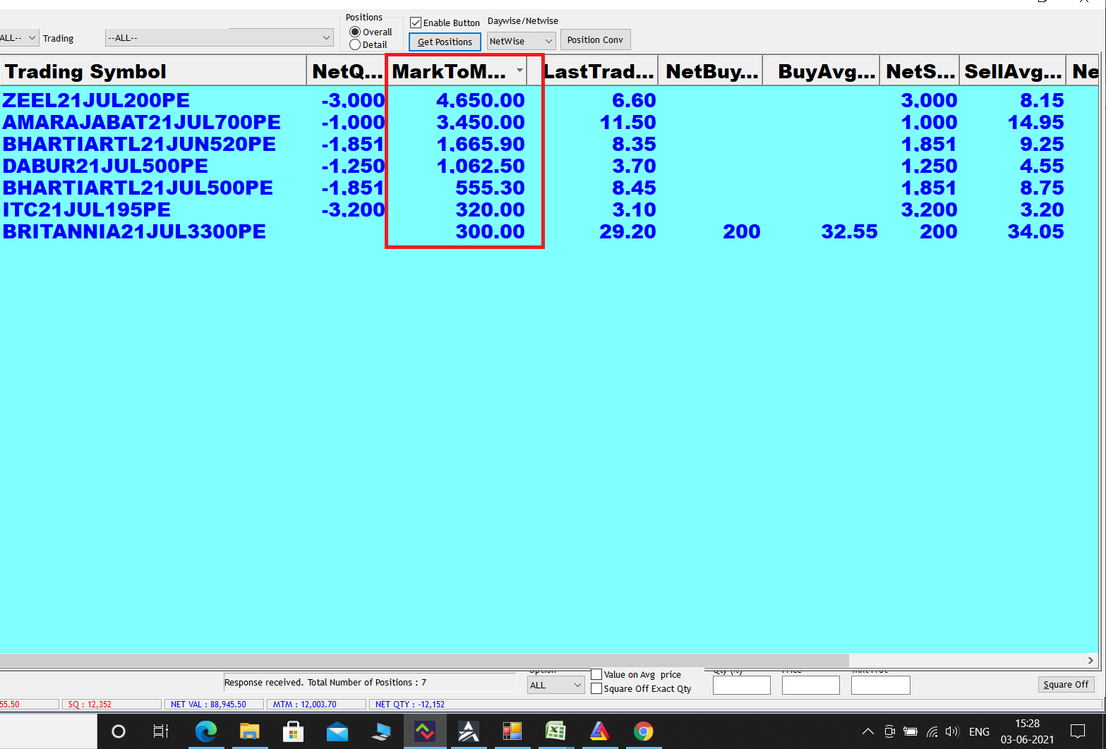Open the battery status tray icon
1106x749 pixels.
[x=910, y=731]
